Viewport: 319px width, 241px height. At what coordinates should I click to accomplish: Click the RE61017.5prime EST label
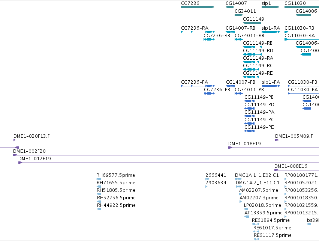(x=272, y=228)
